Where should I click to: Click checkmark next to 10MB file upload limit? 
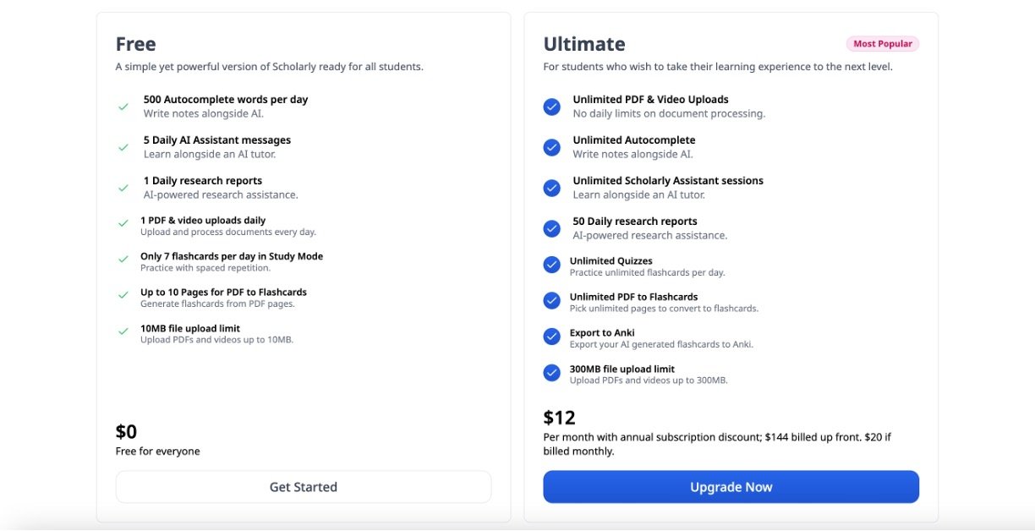pos(123,331)
